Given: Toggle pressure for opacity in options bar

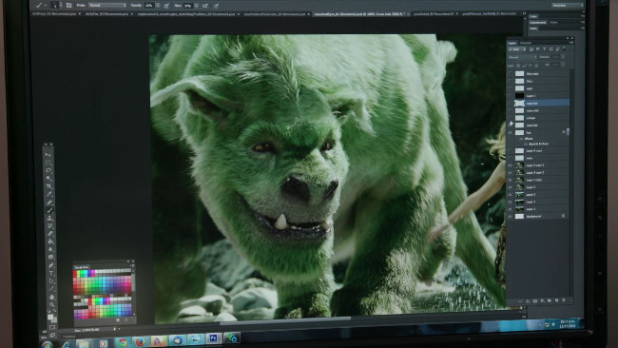Looking at the screenshot, I should tap(166, 6).
